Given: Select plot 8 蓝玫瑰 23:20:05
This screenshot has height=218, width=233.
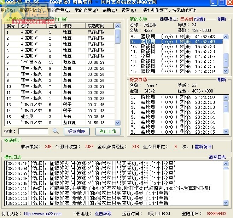Looking at the screenshot, I should 176,132.
